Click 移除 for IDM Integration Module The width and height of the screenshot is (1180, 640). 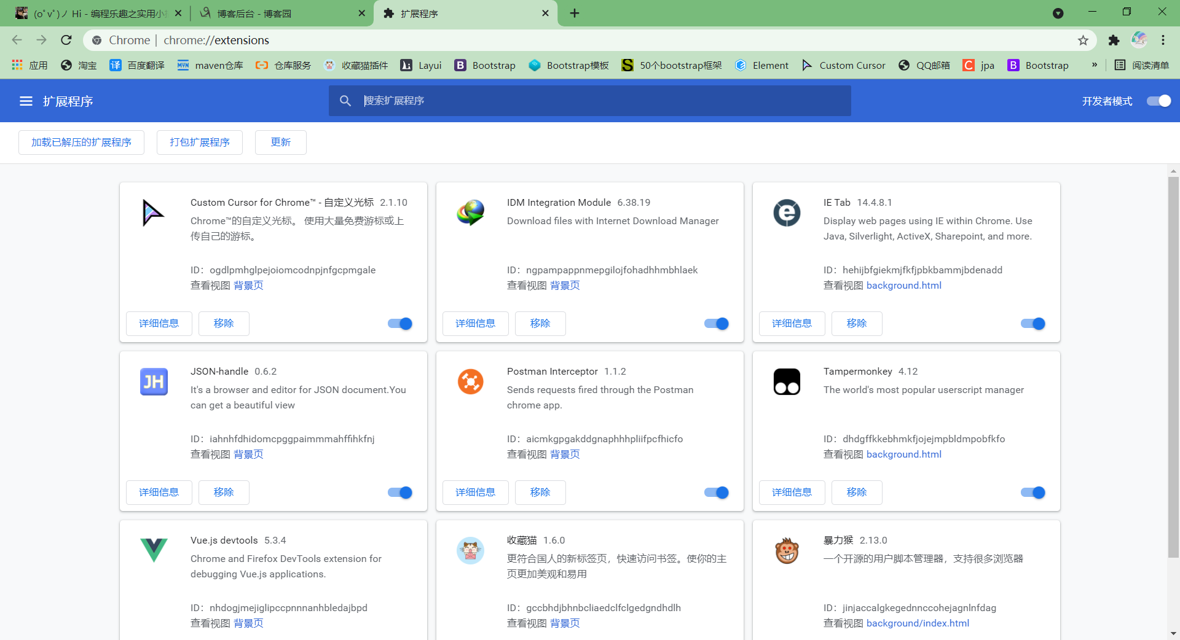click(x=540, y=324)
